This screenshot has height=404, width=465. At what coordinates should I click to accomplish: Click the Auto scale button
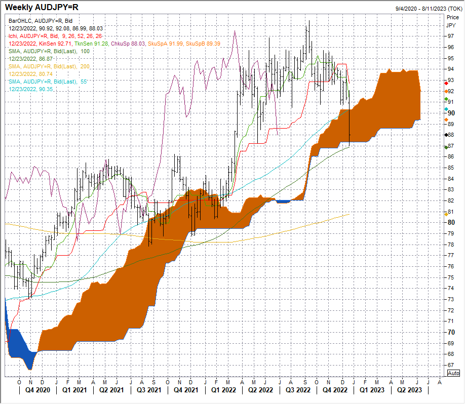coord(453,373)
